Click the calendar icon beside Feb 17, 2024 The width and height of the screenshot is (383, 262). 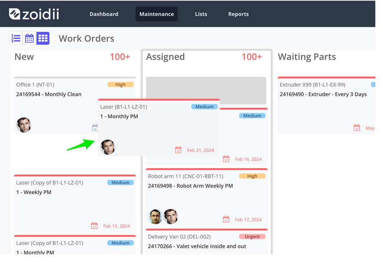click(x=226, y=219)
